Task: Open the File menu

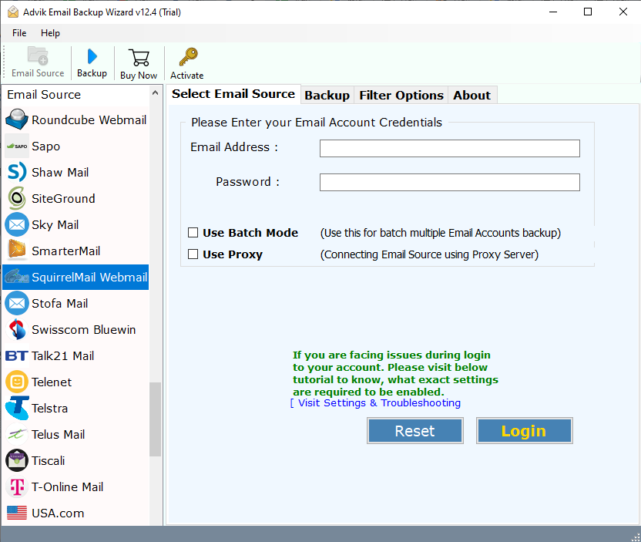Action: (19, 33)
